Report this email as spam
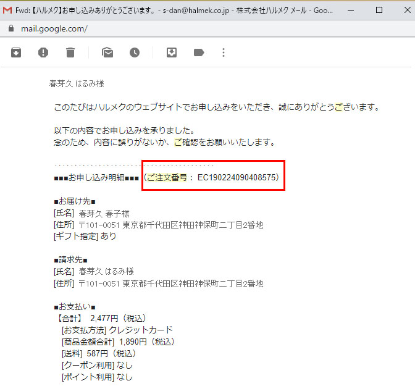This screenshot has height=386, width=415. pyautogui.click(x=43, y=52)
